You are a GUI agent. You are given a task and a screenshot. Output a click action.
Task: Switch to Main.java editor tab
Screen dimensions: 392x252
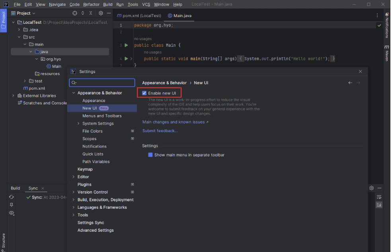pyautogui.click(x=180, y=16)
